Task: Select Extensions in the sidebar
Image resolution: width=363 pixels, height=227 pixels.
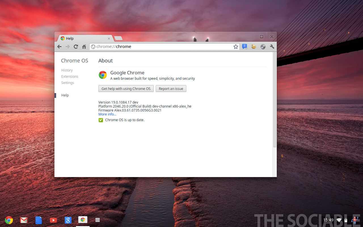Action: coord(70,77)
